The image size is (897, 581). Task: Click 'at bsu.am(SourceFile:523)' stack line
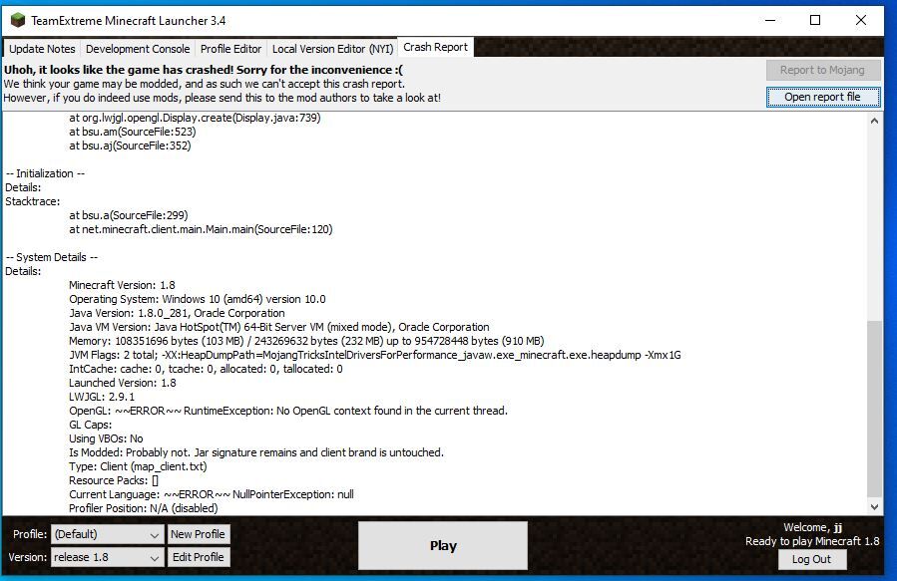pos(133,132)
